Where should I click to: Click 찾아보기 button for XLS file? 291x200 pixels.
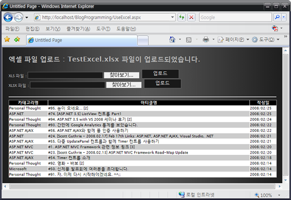[122, 75]
